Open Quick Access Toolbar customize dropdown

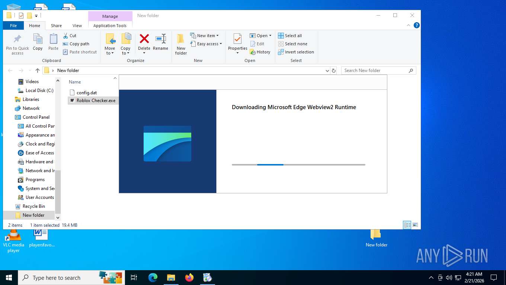36,16
